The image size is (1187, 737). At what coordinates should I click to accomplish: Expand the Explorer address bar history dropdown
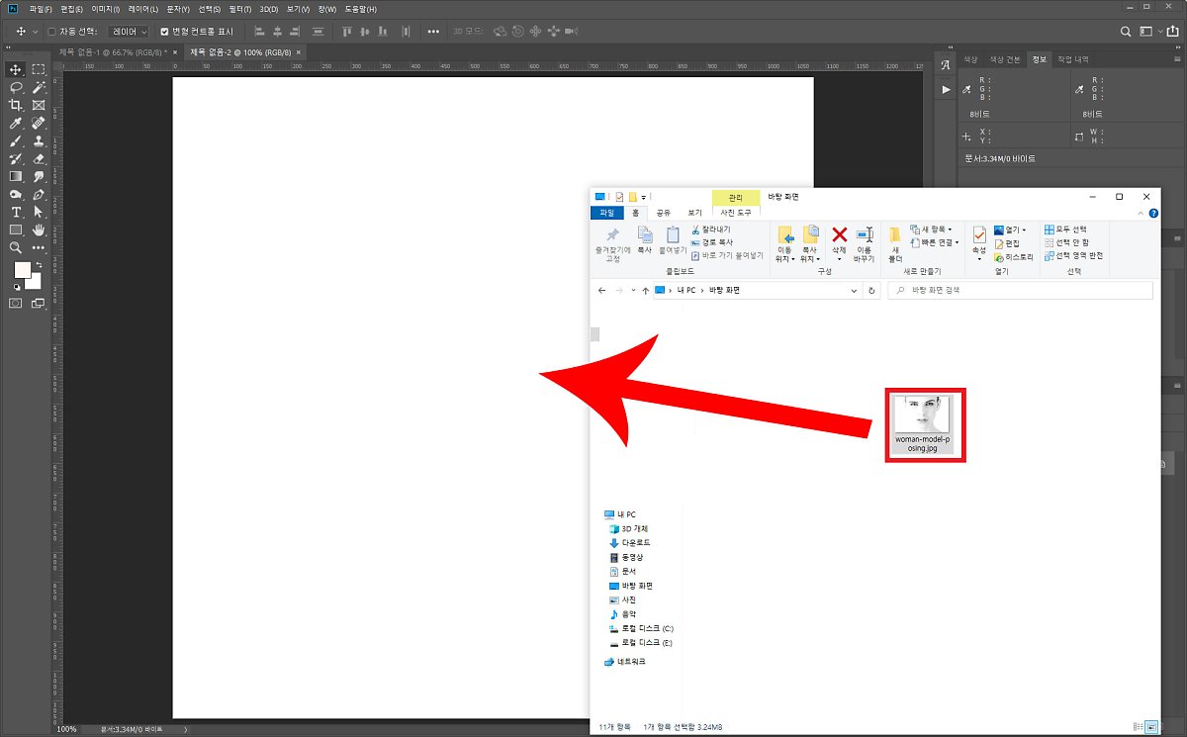855,291
